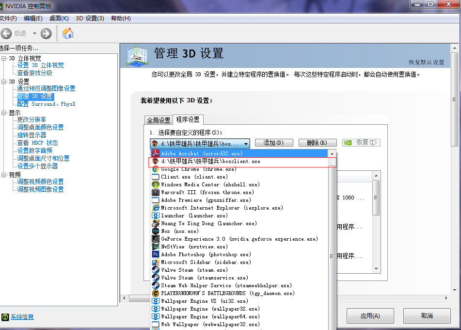This screenshot has height=330, width=461.
Task: Open the 桌面(K) menu
Action: tap(59, 18)
